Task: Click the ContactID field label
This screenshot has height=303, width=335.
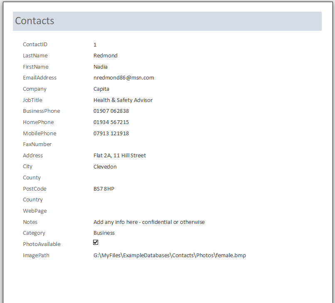Action: pyautogui.click(x=35, y=44)
